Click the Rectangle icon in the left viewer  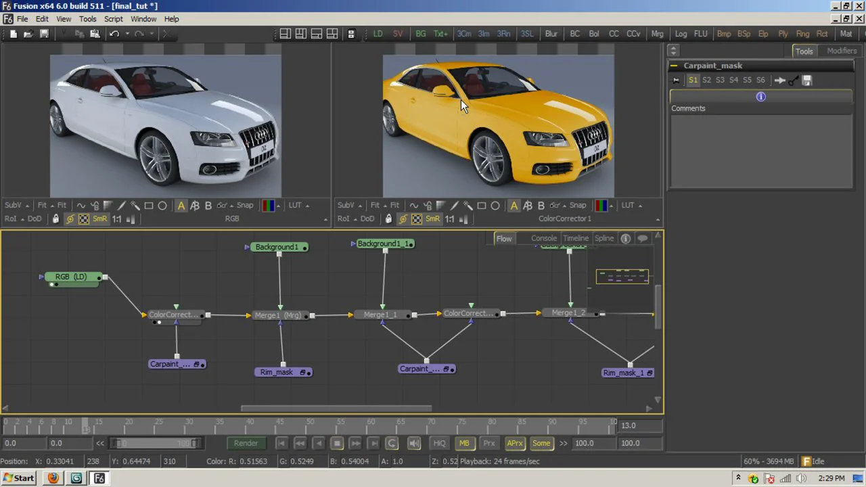(148, 206)
